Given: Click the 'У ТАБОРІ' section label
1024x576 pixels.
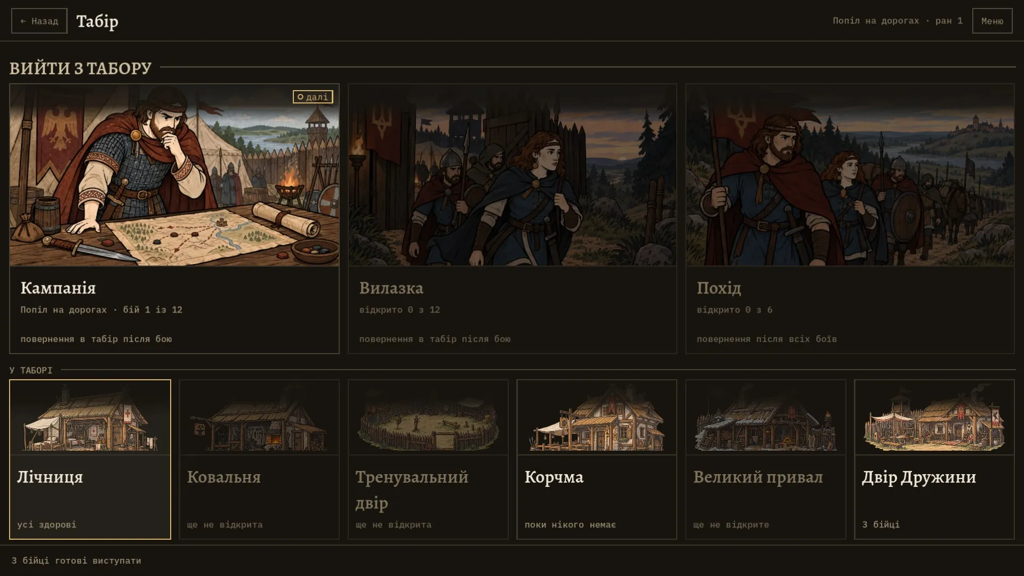Looking at the screenshot, I should point(31,370).
